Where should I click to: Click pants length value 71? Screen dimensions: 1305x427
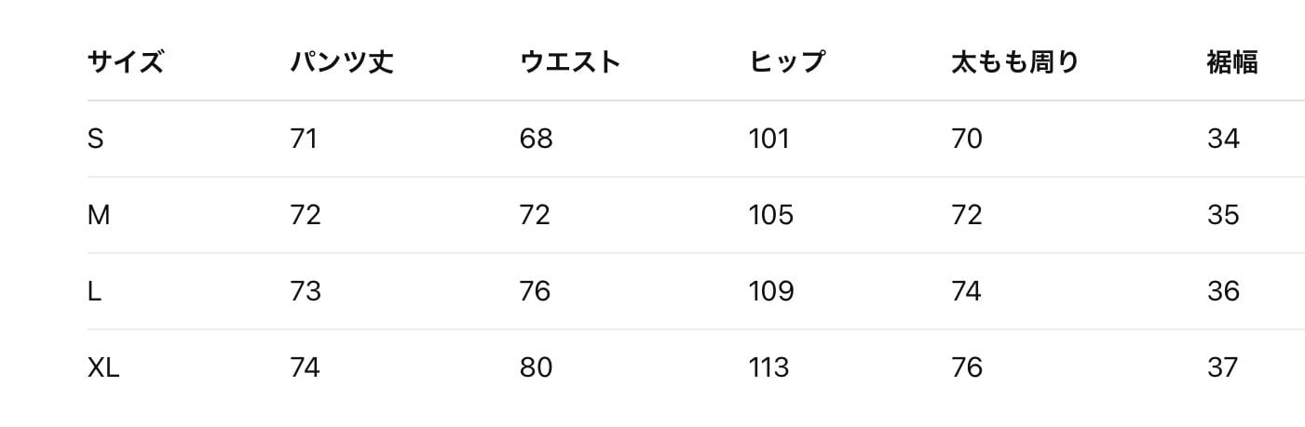pos(304,139)
